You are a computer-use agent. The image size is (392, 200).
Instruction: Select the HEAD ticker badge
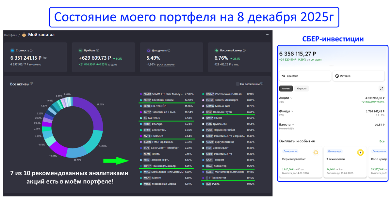[209, 166]
